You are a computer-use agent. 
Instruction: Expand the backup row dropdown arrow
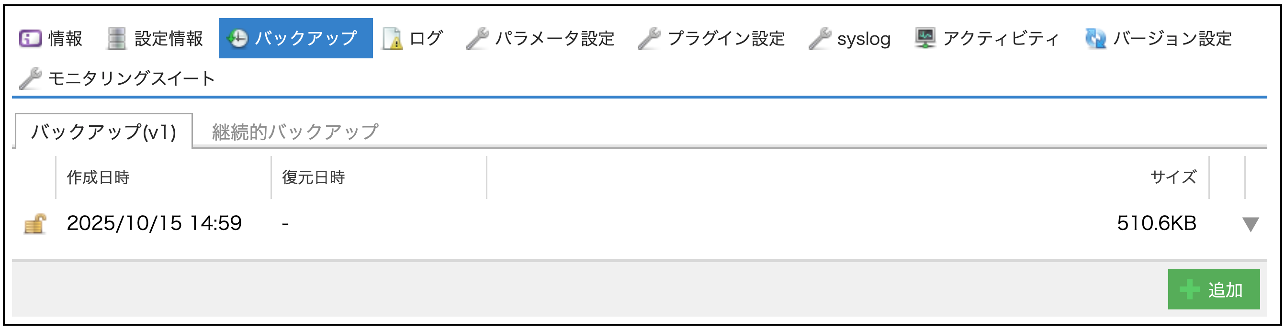pos(1251,224)
